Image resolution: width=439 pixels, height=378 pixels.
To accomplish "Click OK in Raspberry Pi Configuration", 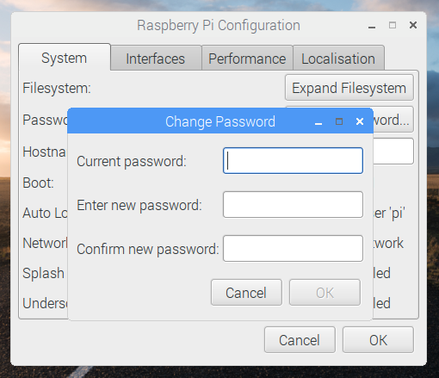I will pyautogui.click(x=378, y=340).
